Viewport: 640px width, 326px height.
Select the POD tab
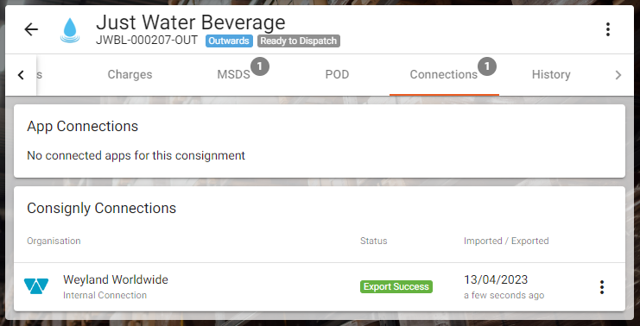[337, 74]
